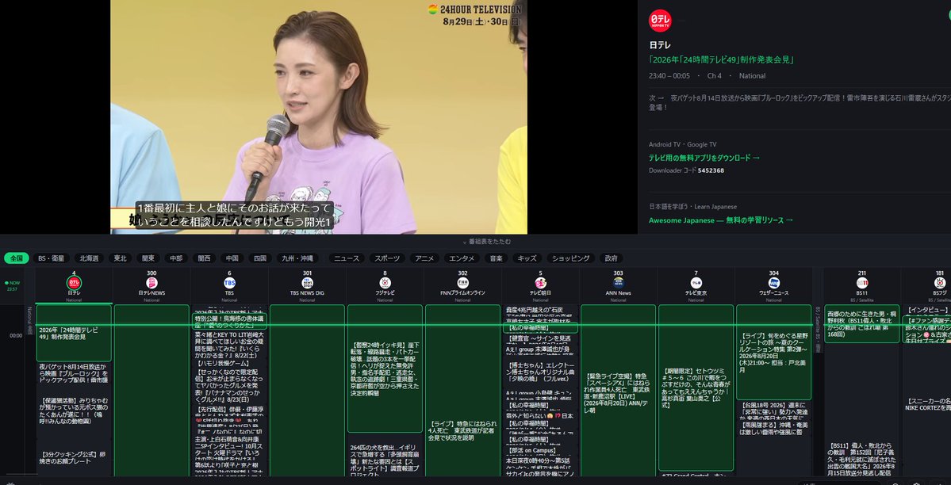The image size is (951, 485).
Task: Jump to NOW 23:57 indicator
Action: point(12,285)
